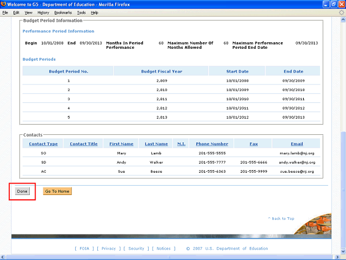Click the Firefox logo icon in title bar

click(x=4, y=4)
